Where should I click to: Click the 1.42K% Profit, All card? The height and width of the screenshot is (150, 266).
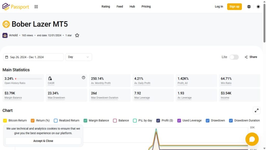pos(196,81)
